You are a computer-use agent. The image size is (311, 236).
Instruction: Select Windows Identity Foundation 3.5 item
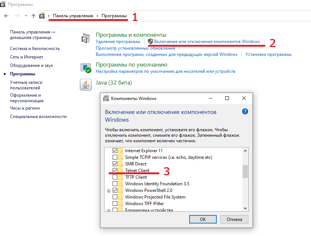pyautogui.click(x=157, y=184)
